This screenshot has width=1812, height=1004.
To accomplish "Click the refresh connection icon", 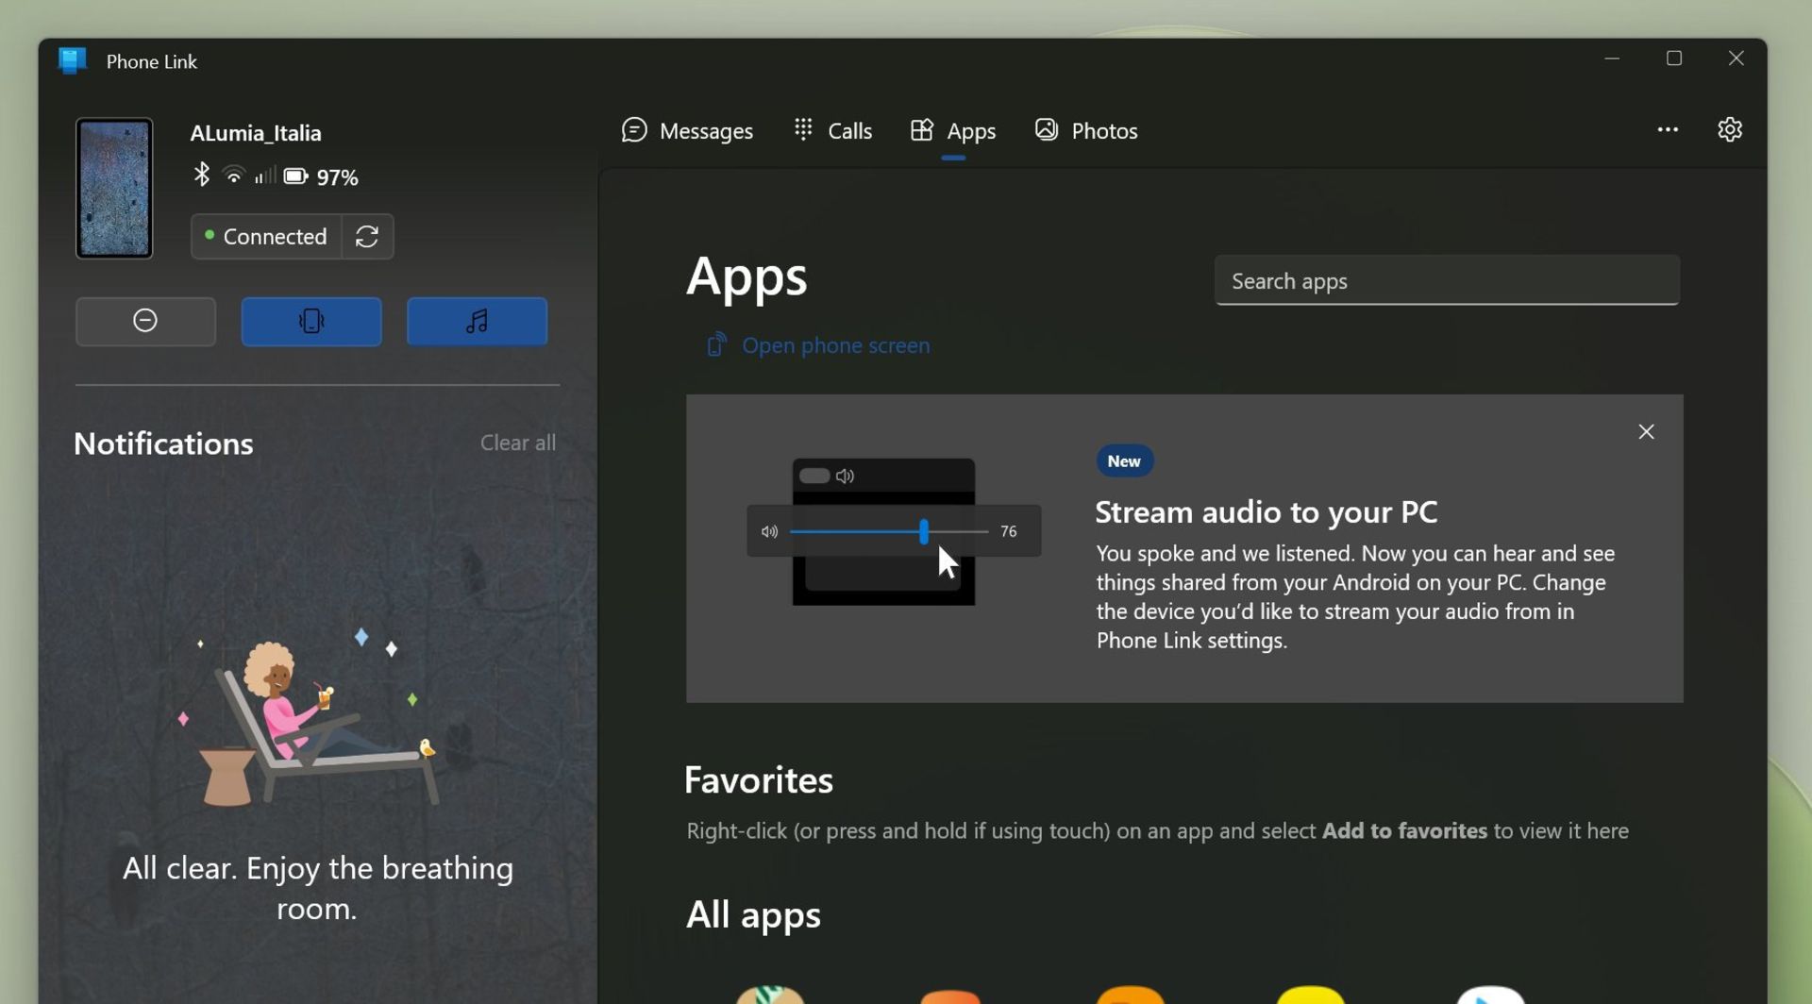I will click(x=367, y=236).
